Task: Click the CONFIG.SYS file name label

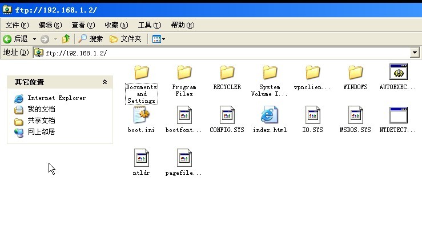Action: [x=227, y=130]
